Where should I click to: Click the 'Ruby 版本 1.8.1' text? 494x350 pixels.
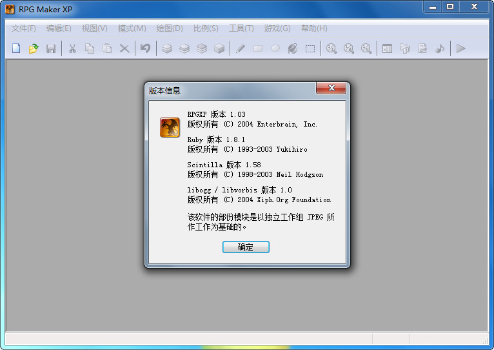click(x=216, y=139)
